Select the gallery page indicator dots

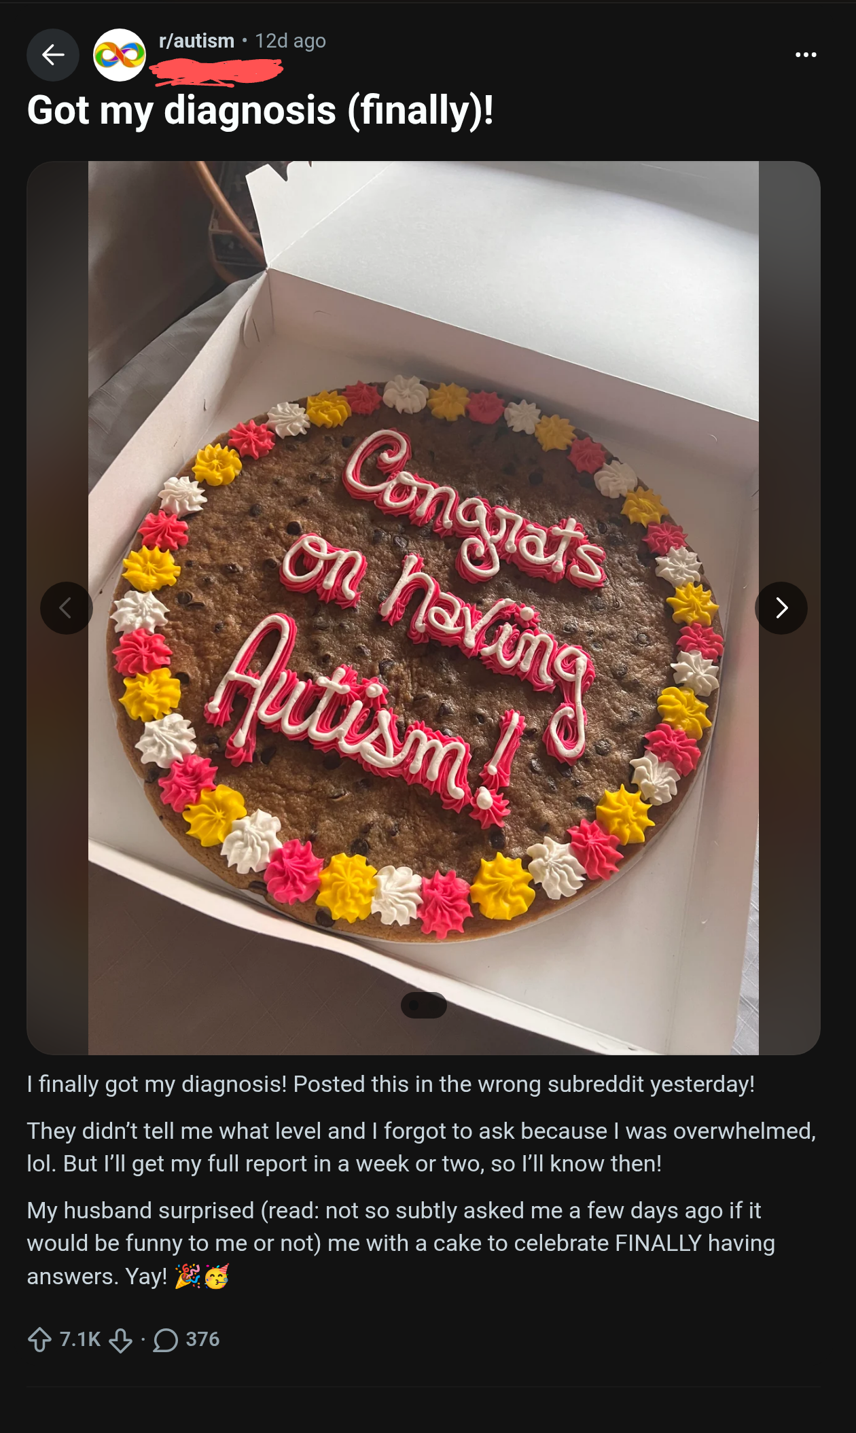(424, 1006)
